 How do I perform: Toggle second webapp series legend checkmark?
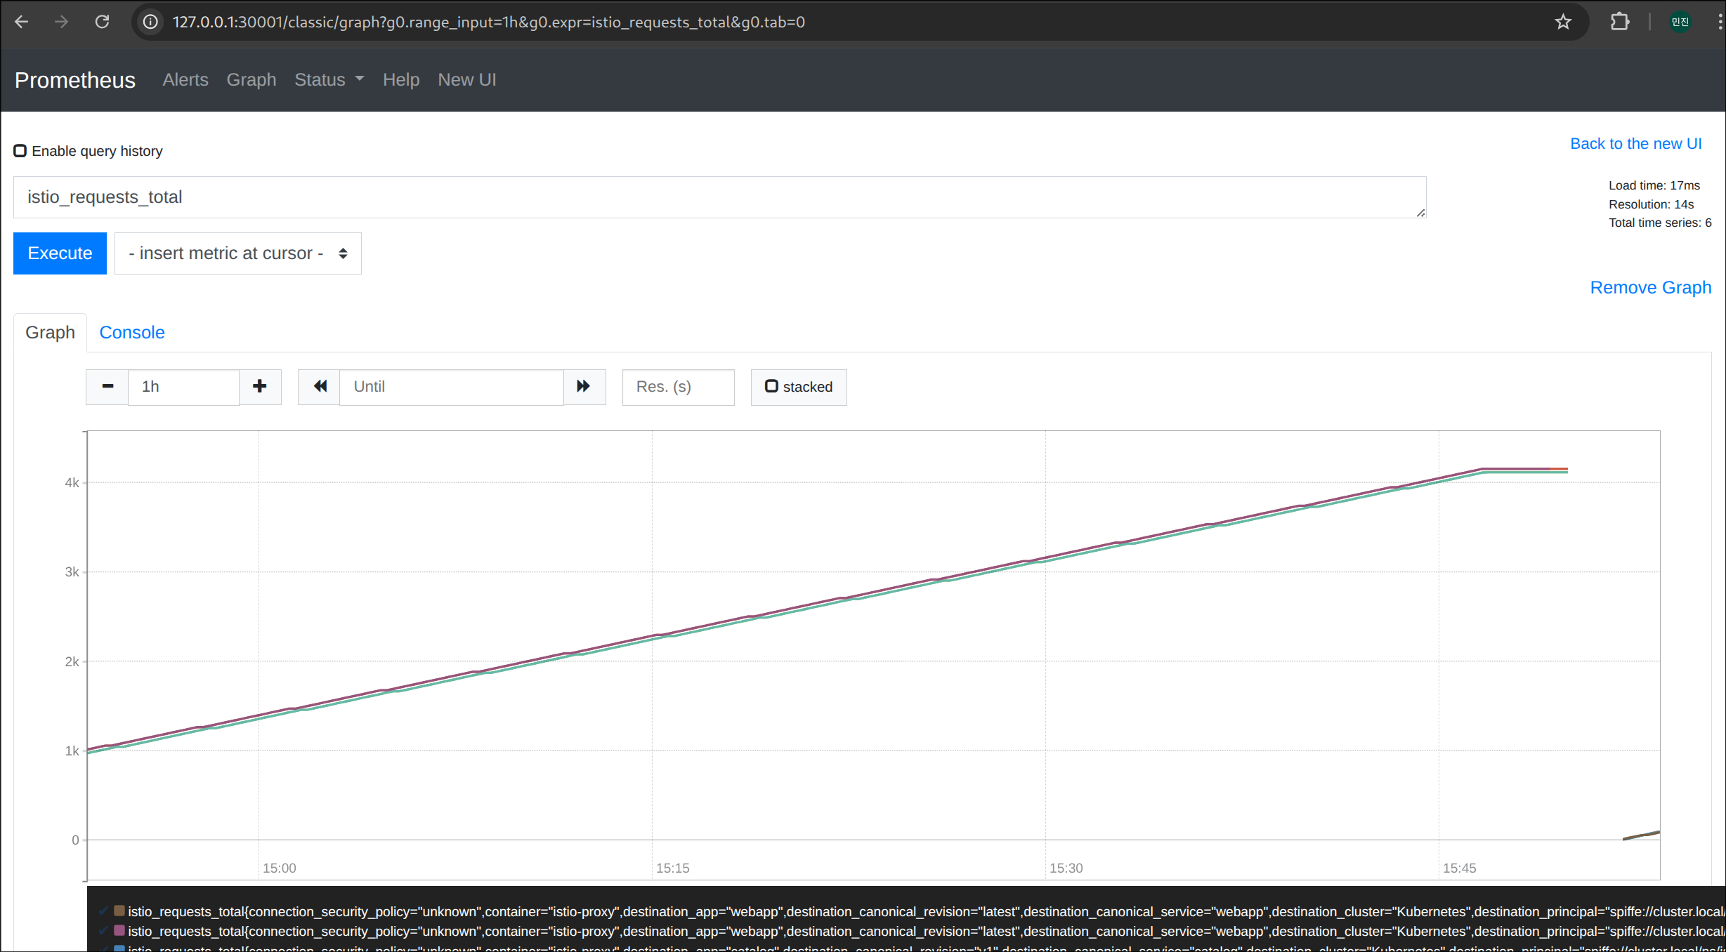[104, 931]
